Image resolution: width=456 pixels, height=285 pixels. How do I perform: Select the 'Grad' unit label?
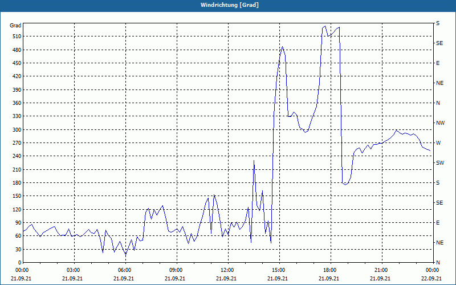coord(15,26)
